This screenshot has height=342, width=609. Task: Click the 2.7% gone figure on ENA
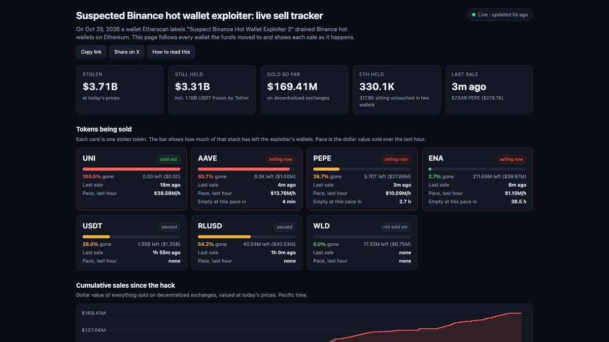tap(441, 176)
